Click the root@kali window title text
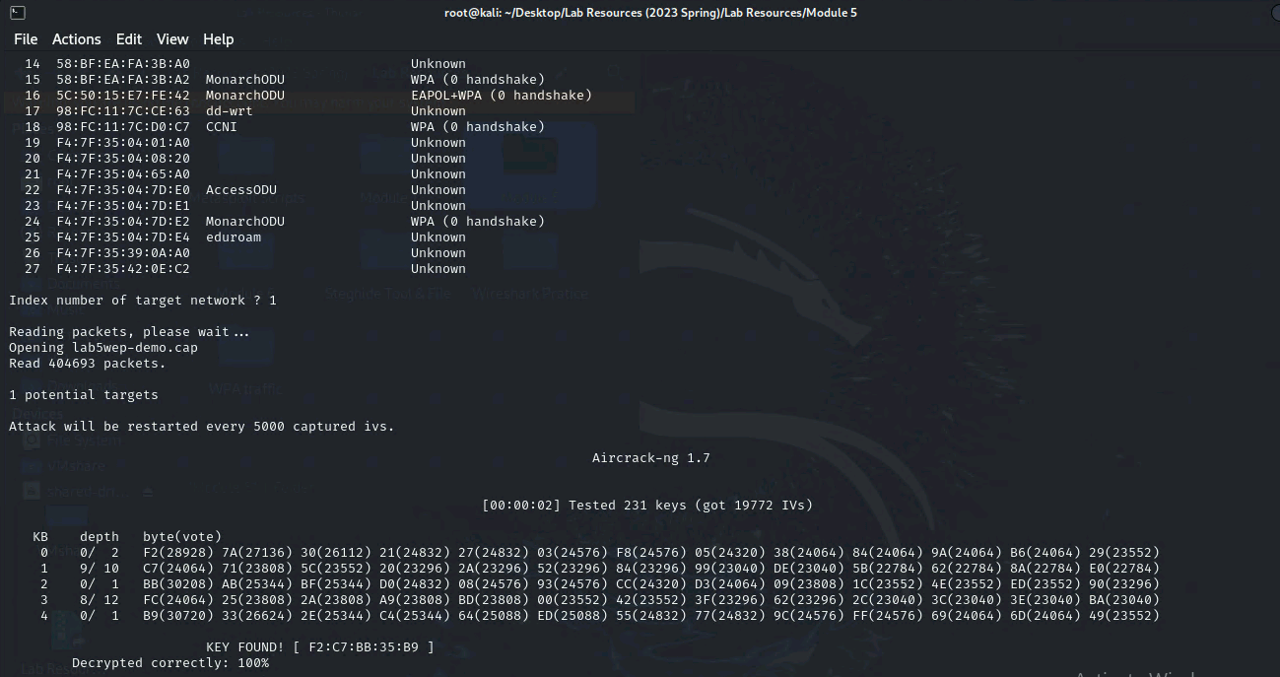Image resolution: width=1280 pixels, height=677 pixels. (x=650, y=13)
